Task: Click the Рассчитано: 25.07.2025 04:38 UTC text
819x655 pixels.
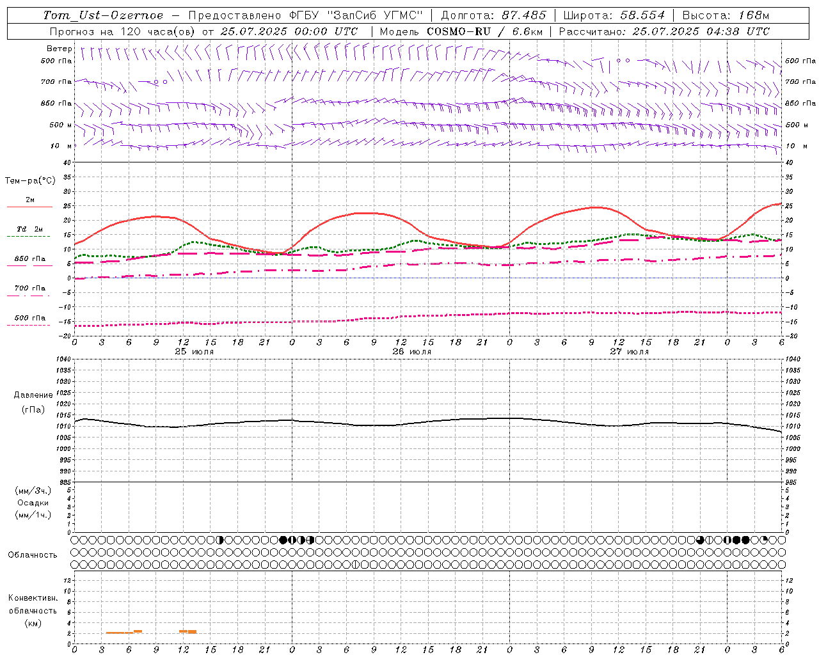Action: 664,31
